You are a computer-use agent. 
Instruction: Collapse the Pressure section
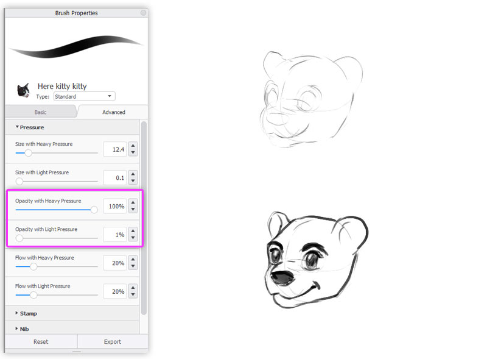pyautogui.click(x=30, y=127)
